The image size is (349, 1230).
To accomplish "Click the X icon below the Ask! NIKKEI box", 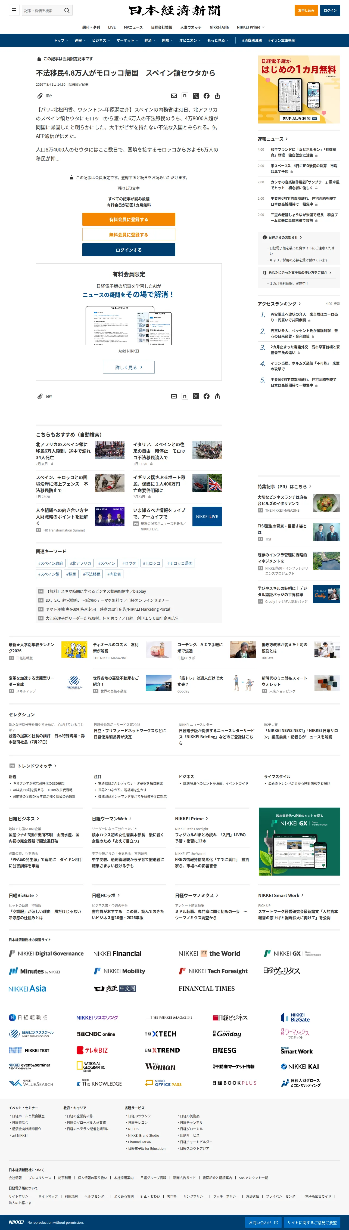I will click(x=195, y=396).
